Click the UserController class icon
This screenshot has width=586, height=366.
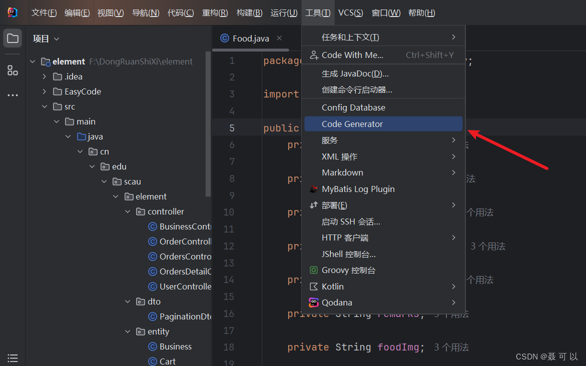tap(152, 286)
